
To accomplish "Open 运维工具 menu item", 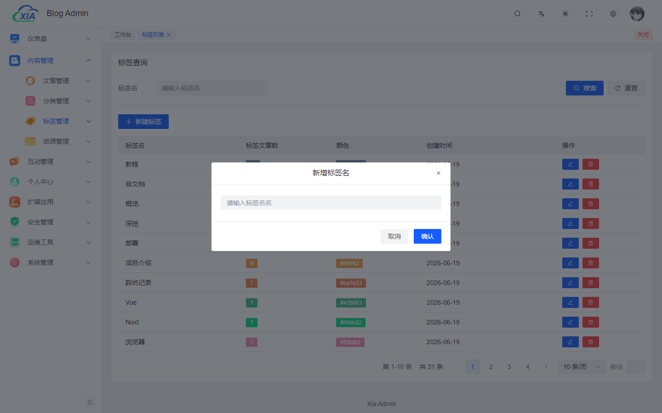I will point(51,242).
